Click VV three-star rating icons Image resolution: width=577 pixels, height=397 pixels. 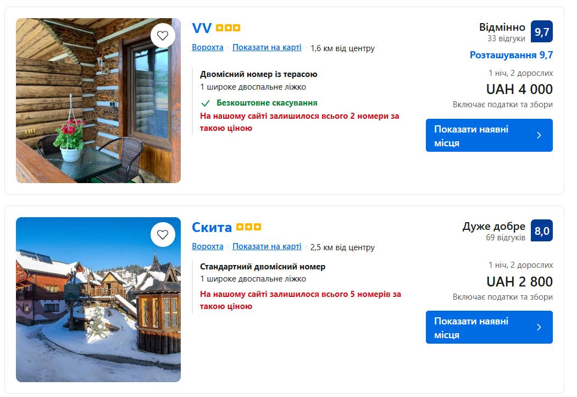(x=228, y=28)
